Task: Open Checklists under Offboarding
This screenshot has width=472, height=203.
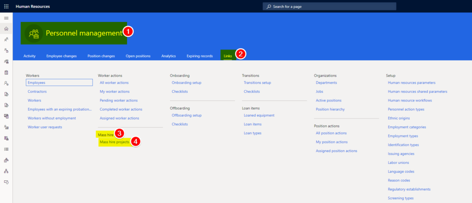Action: 180,124
